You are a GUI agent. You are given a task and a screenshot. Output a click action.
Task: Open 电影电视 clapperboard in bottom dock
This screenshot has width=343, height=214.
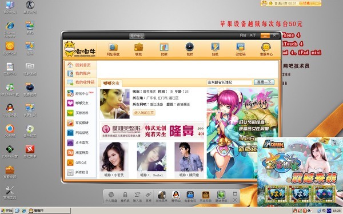click(190, 196)
